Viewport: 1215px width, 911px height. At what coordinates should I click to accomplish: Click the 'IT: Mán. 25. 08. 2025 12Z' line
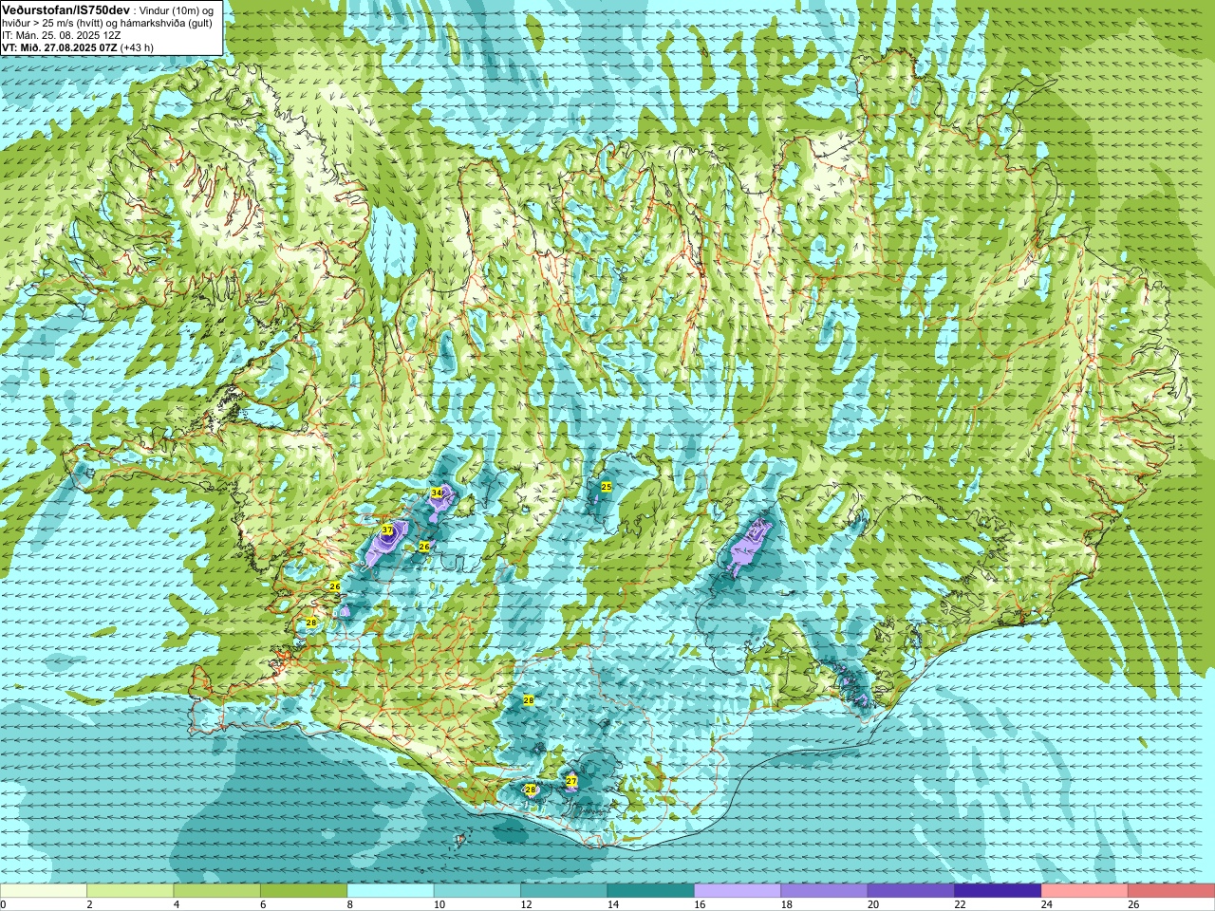(x=61, y=35)
